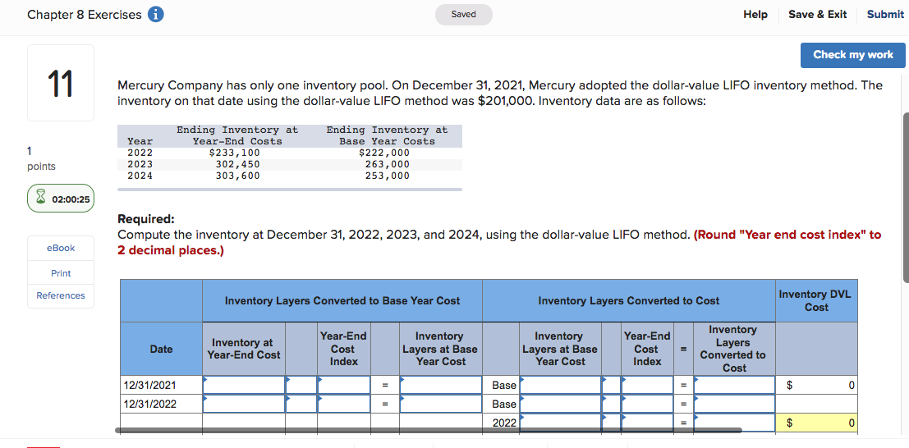Click 12/31/2022 Inventory at Year-End Cost field

[244, 404]
